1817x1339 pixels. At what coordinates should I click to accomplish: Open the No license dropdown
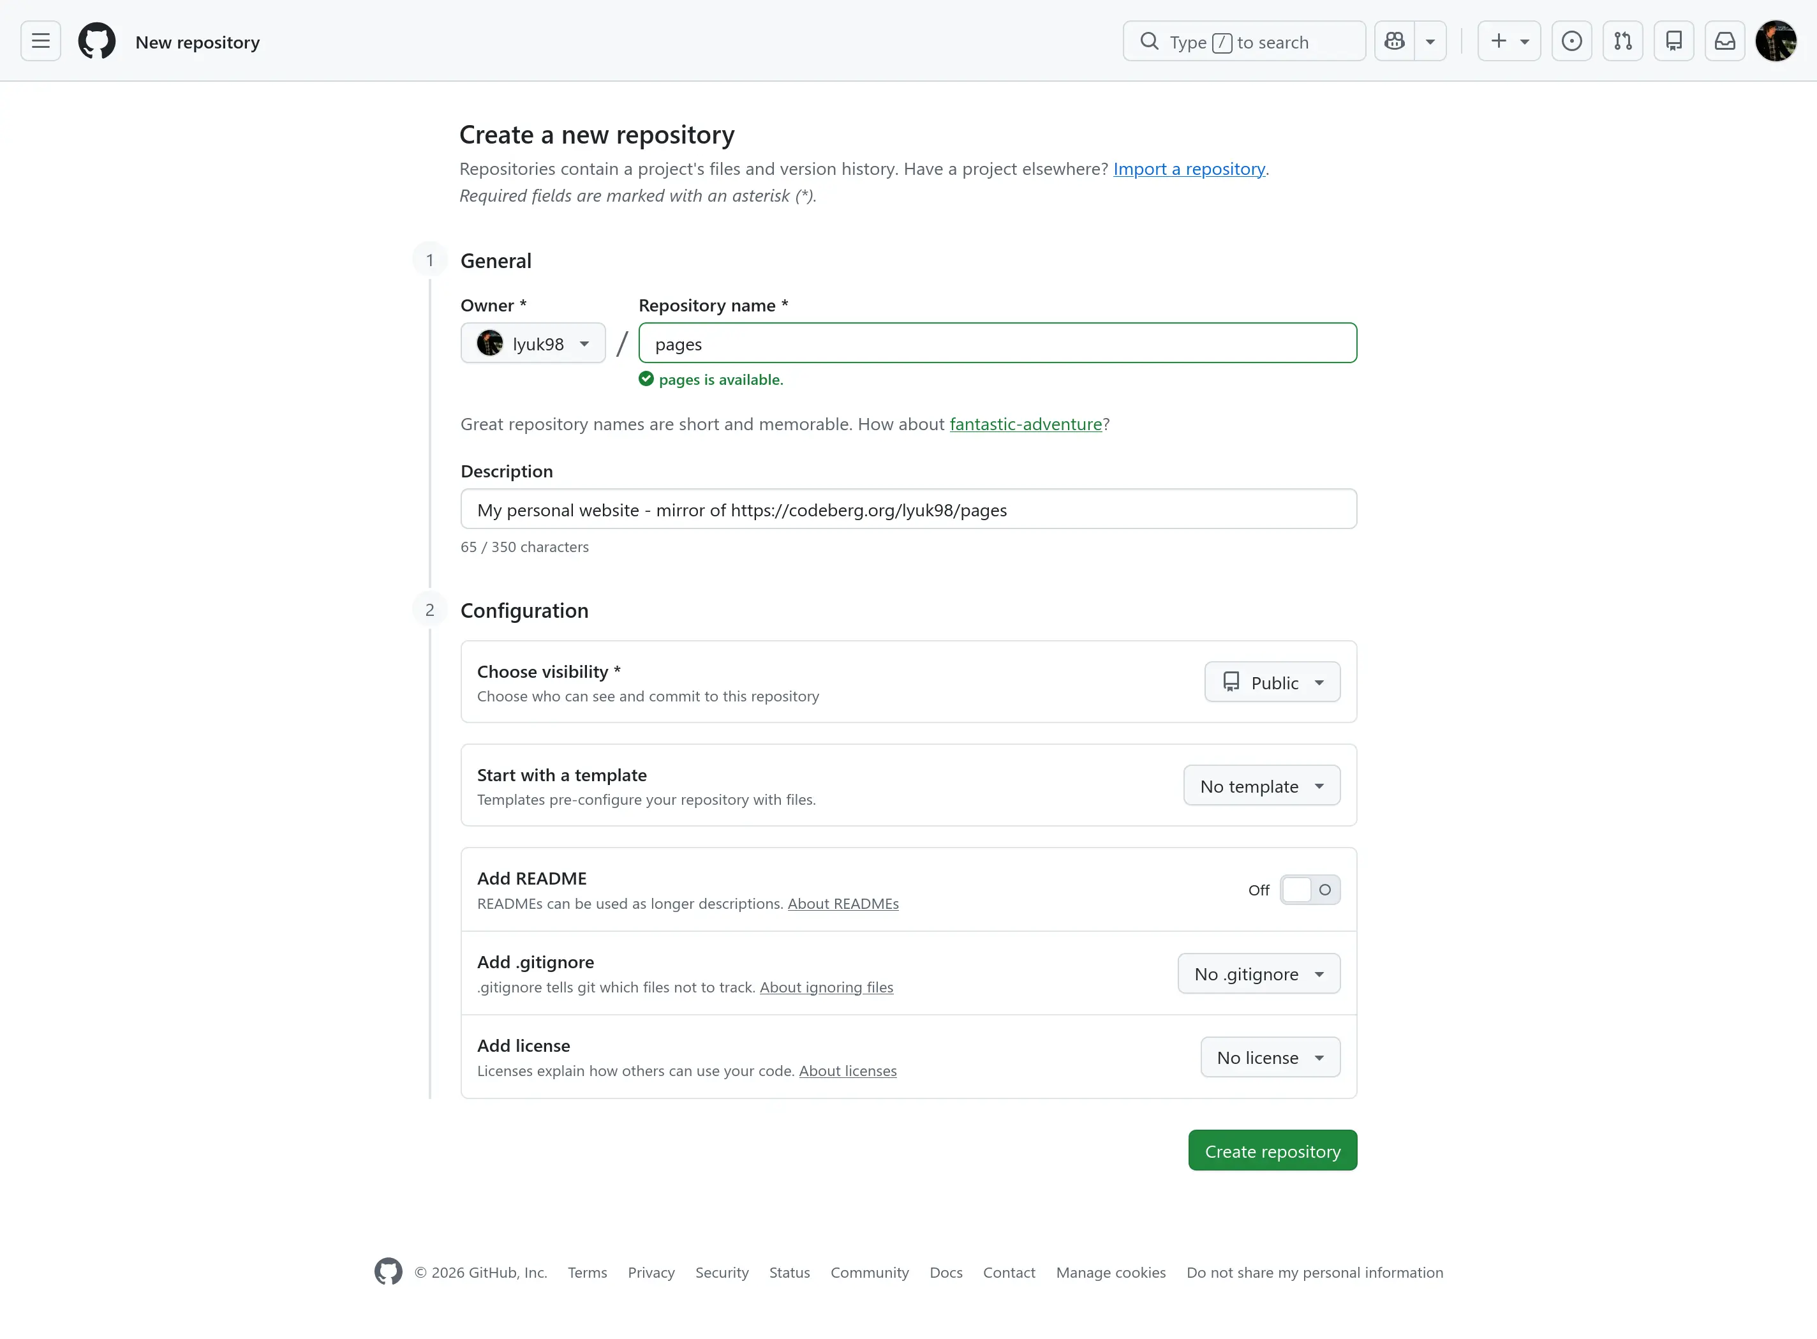pos(1270,1056)
